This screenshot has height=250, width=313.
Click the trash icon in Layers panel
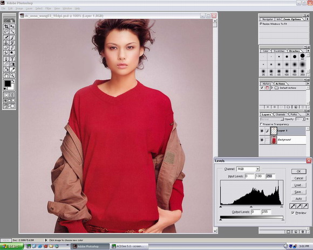click(303, 232)
